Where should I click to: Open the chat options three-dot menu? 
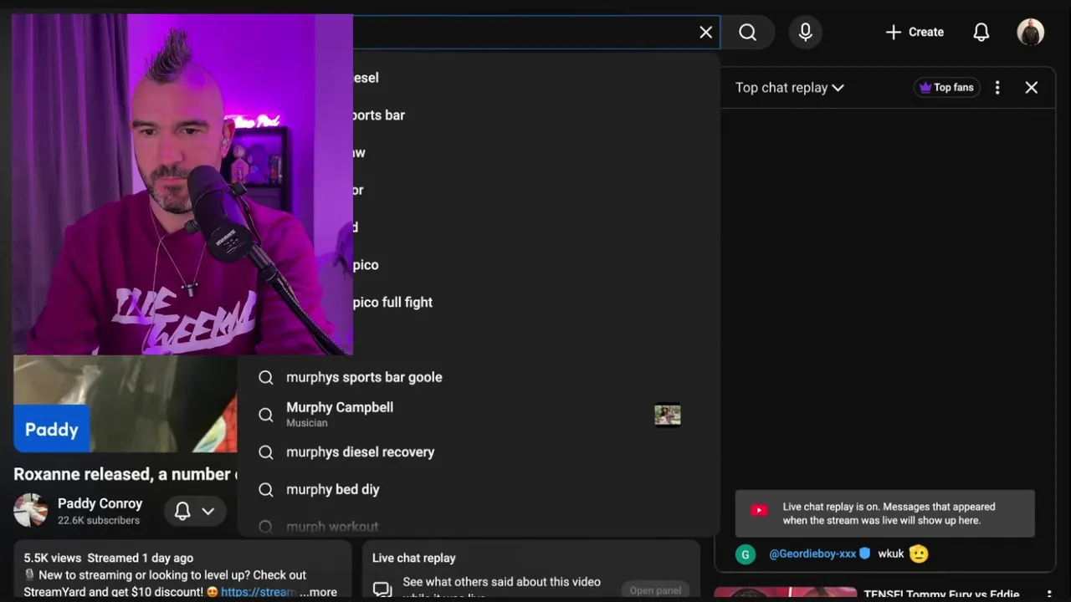(997, 87)
